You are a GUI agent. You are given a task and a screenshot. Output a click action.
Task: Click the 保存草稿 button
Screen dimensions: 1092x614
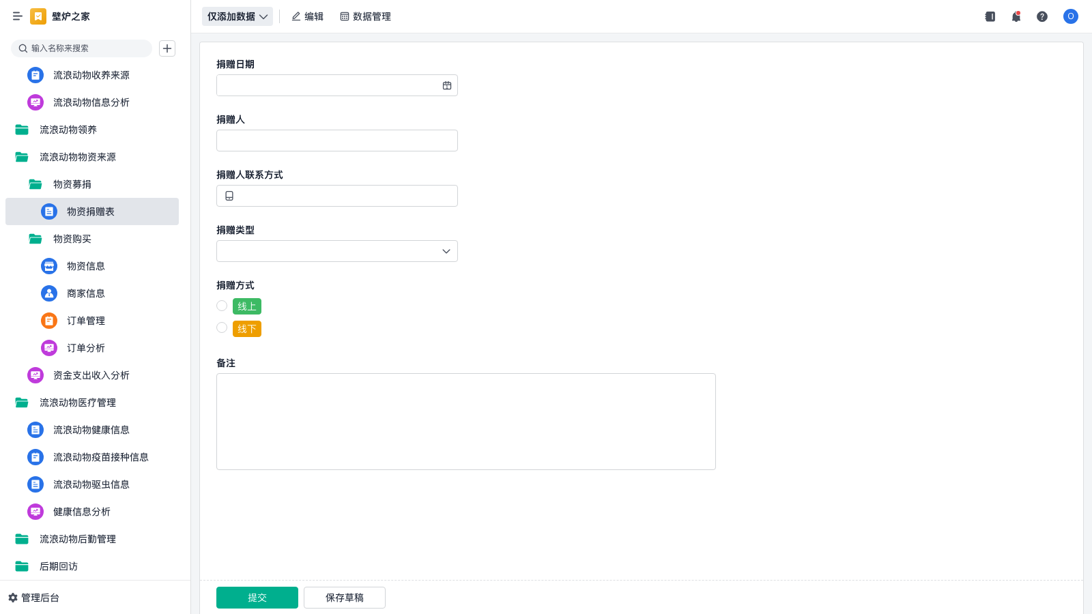pos(344,598)
